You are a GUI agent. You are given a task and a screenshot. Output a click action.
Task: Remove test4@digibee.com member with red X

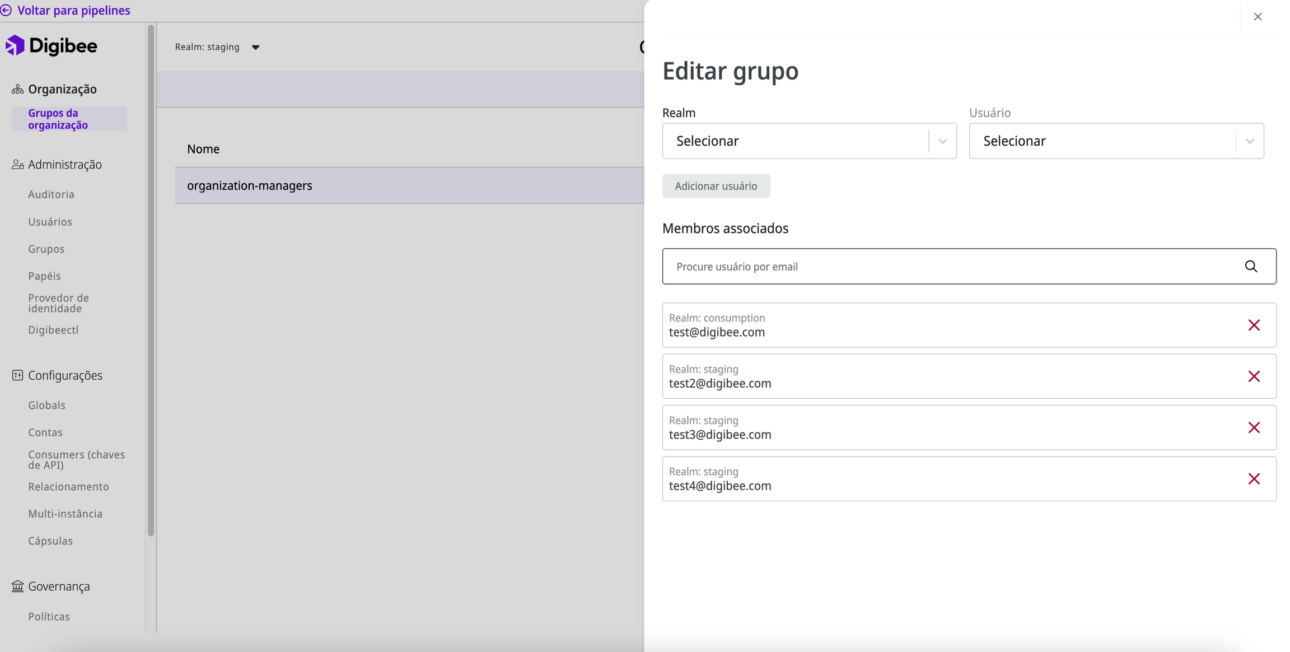click(x=1254, y=479)
